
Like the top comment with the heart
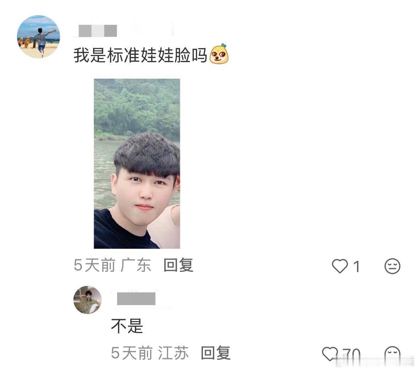click(x=340, y=266)
